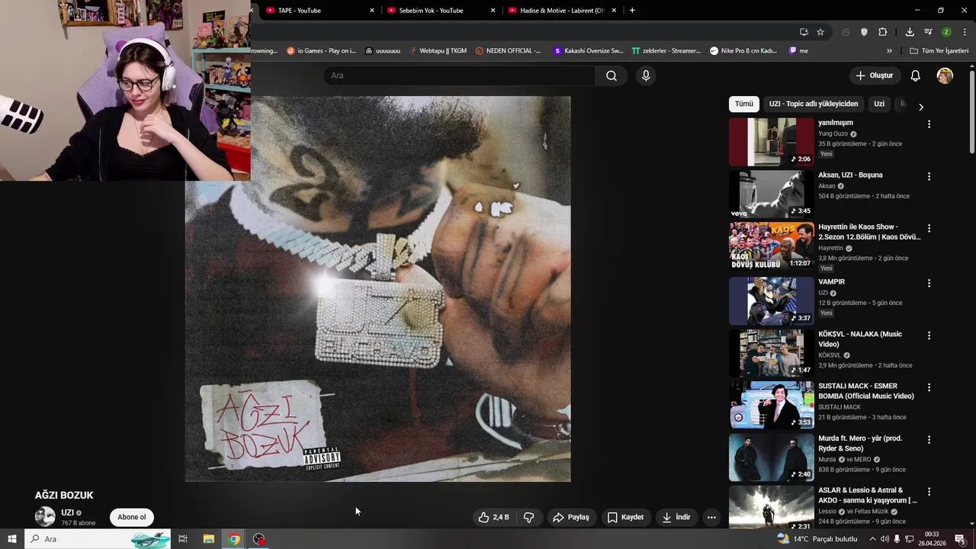Open the Chrome three-dot menu
The image size is (976, 549).
pyautogui.click(x=965, y=32)
